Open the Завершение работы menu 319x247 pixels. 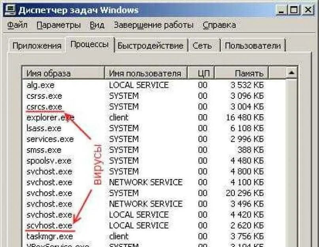point(154,25)
